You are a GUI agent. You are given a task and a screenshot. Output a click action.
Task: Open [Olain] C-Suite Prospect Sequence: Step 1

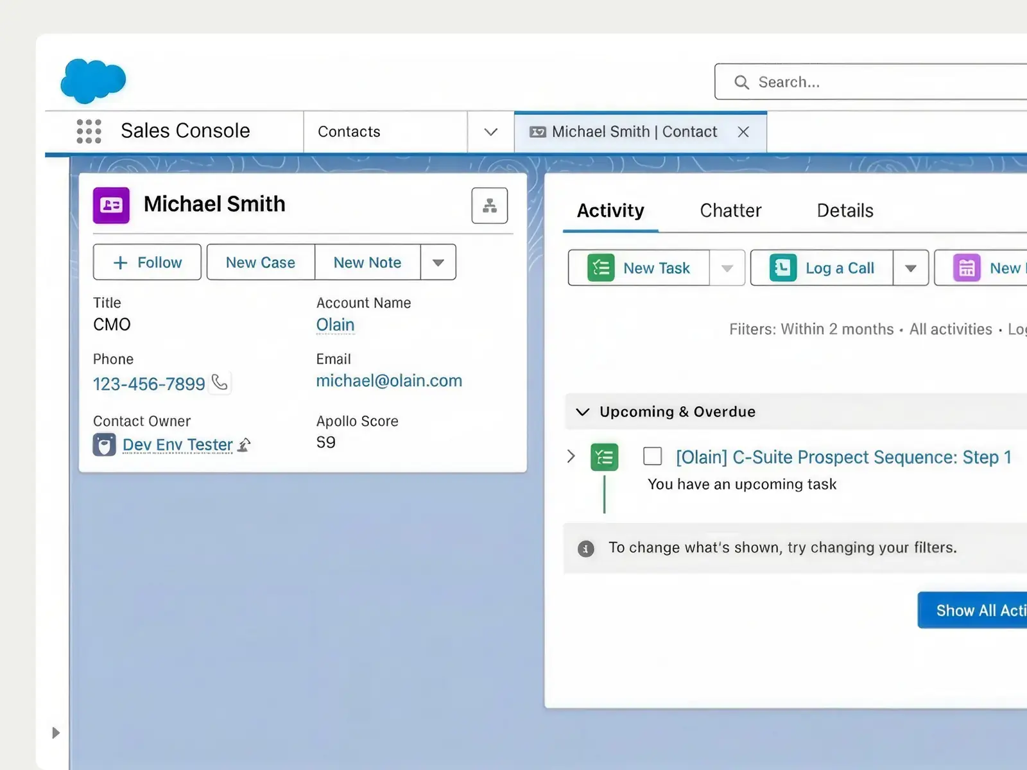pyautogui.click(x=844, y=457)
